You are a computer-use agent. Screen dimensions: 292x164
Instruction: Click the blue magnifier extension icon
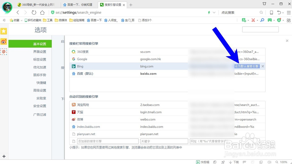click(262, 20)
